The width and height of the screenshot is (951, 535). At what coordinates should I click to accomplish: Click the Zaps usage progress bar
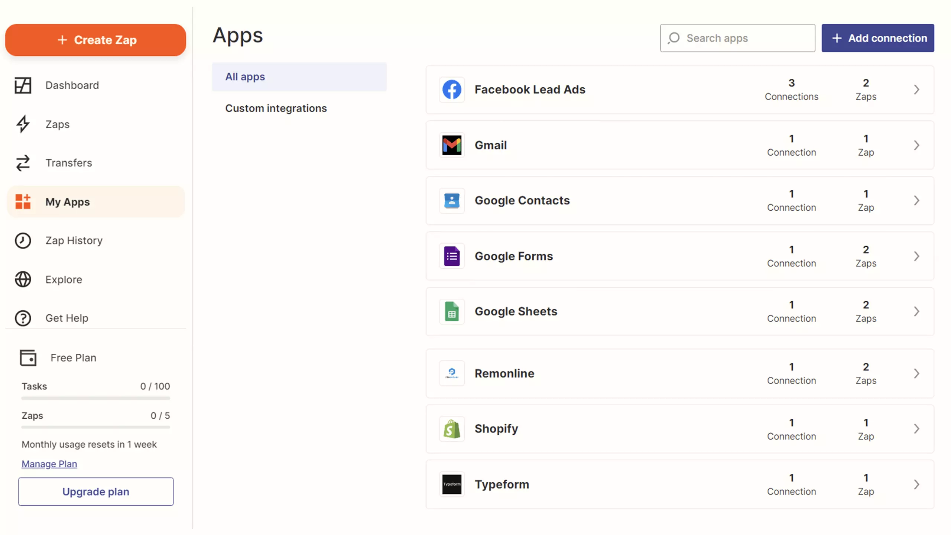96,427
